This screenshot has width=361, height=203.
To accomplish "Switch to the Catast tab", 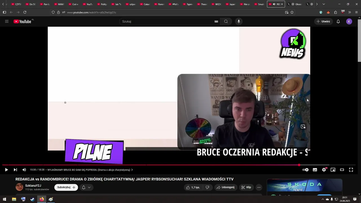I will [145, 4].
